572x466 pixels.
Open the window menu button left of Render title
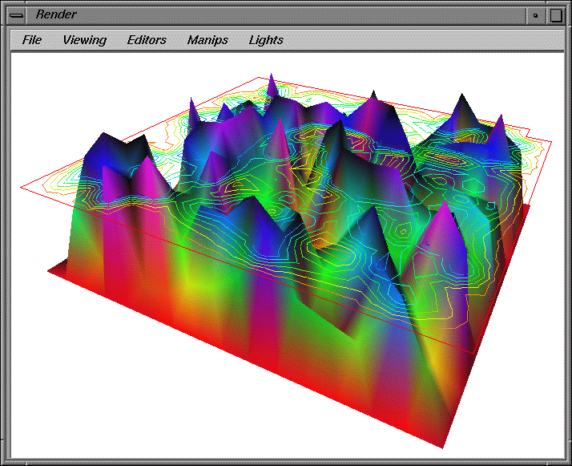(16, 15)
